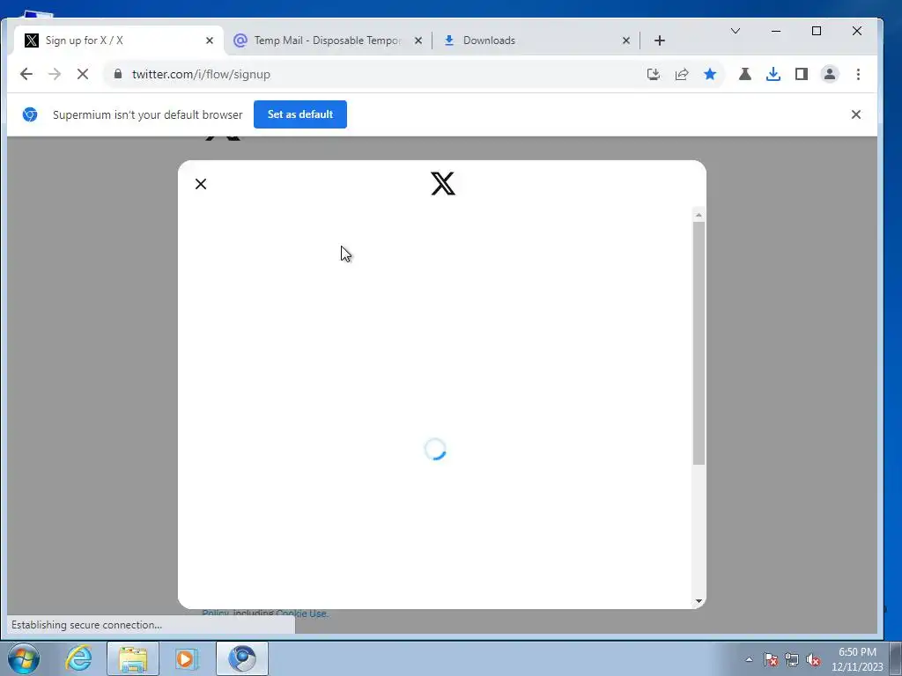The image size is (902, 676).
Task: Open Windows Media Player in taskbar
Action: click(x=187, y=658)
